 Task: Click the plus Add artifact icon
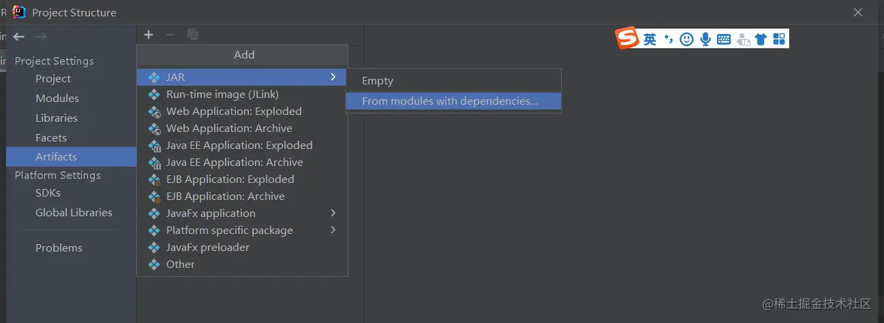tap(149, 35)
